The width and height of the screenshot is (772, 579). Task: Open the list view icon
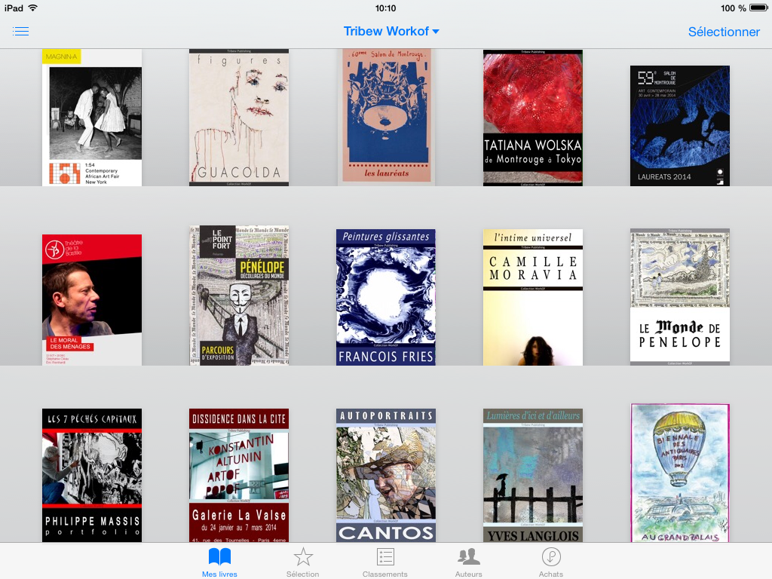20,32
